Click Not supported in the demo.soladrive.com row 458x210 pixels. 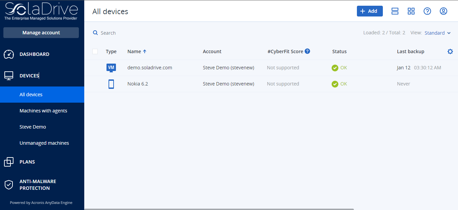pos(283,68)
